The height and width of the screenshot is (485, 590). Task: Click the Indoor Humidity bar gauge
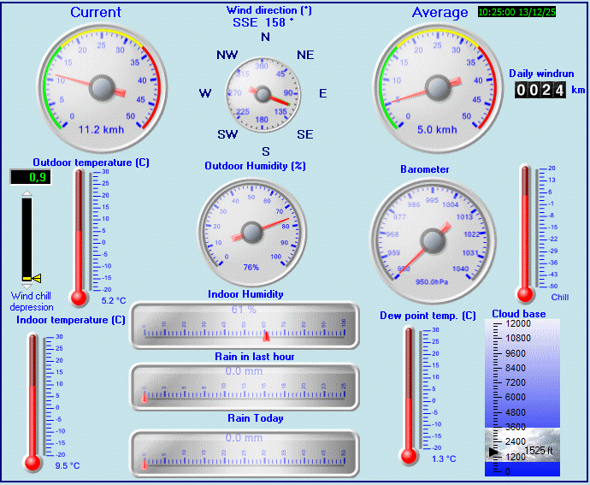point(245,326)
